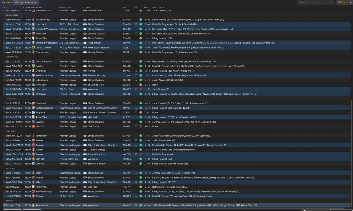Viewport: 353px width, 211px height.
Task: Click the stadium icon beside Hillsborough
Action: point(85,43)
